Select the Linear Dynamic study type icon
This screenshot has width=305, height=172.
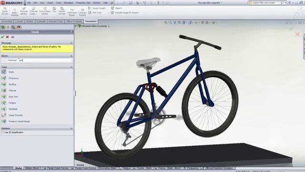pos(4,115)
